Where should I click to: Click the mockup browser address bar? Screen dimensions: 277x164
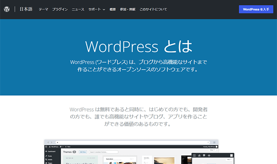(x=133, y=142)
